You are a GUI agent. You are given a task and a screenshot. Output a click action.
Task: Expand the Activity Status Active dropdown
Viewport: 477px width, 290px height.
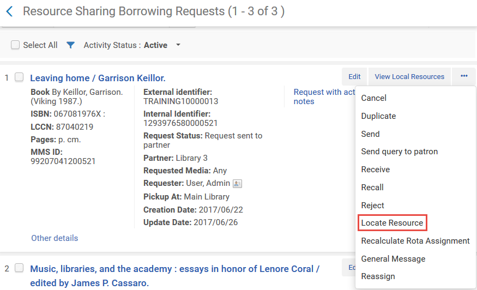(x=178, y=45)
